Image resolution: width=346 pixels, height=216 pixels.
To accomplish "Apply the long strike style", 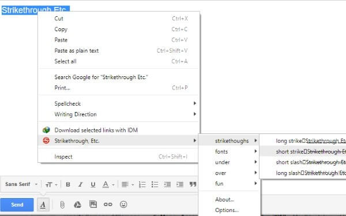I will pos(303,141).
